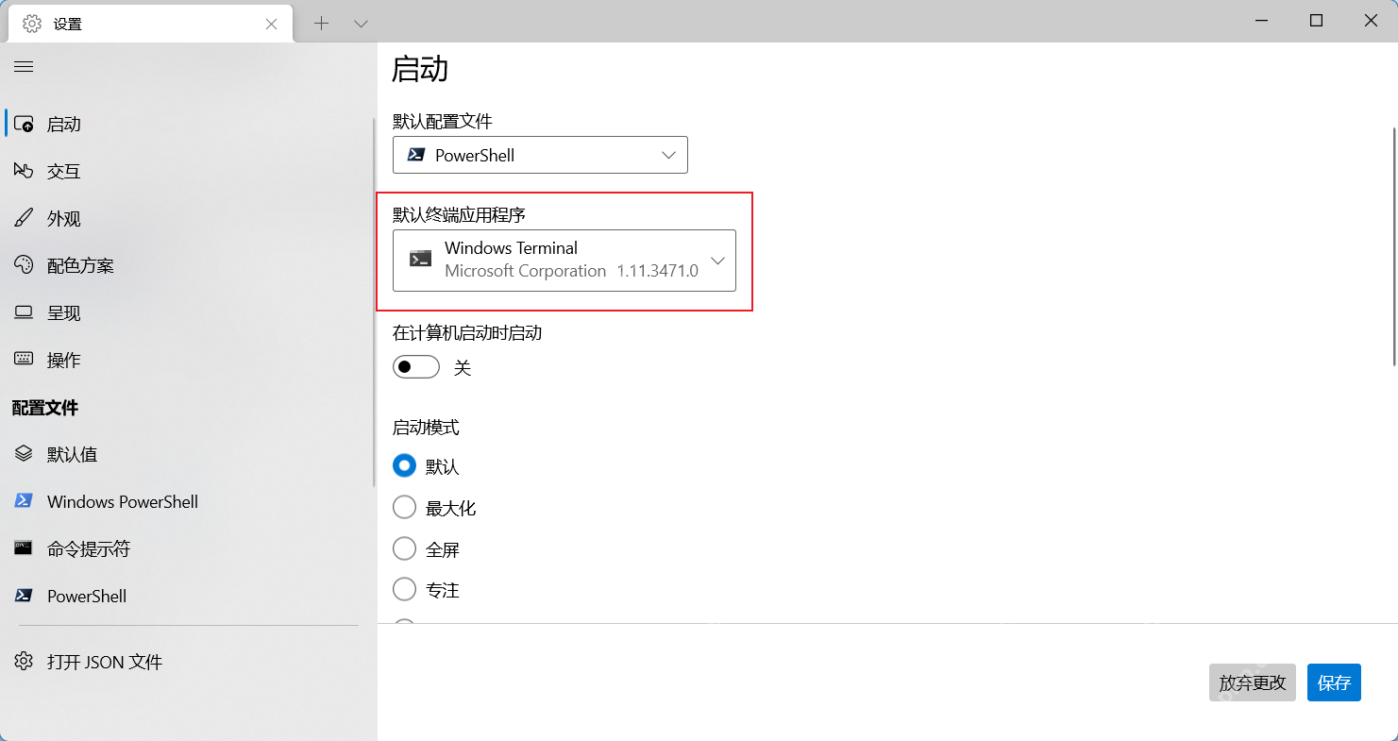Select the 默认 launch mode radio button
The width and height of the screenshot is (1398, 741).
404,465
